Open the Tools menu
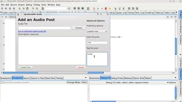This screenshot has width=182, height=102. pyautogui.click(x=44, y=5)
